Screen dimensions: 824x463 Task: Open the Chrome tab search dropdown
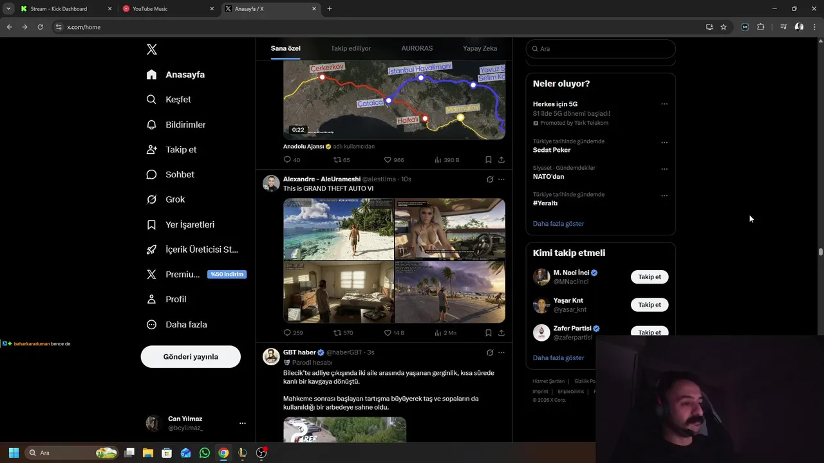[x=8, y=8]
